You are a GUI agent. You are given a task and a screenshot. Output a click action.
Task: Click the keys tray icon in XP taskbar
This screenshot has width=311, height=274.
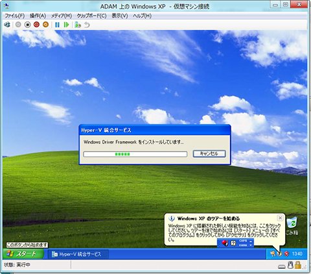[273, 254]
